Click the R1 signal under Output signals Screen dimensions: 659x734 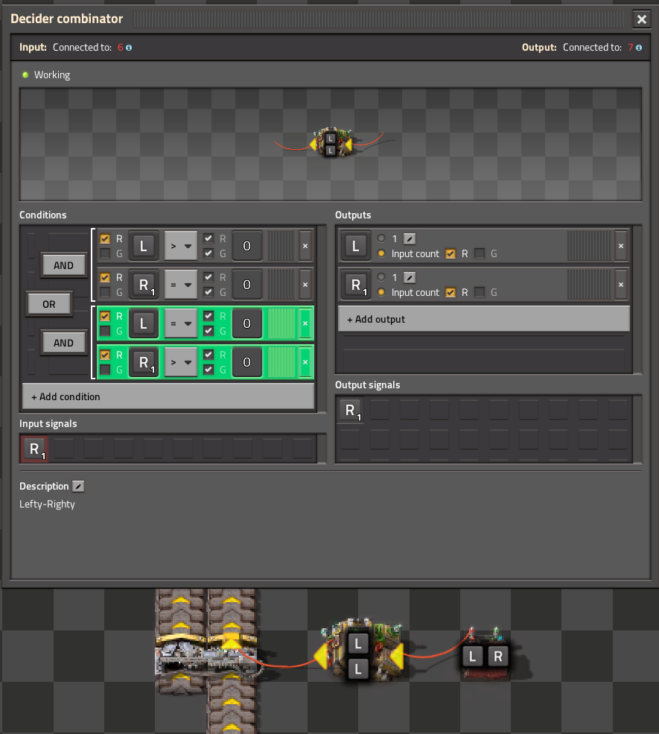350,411
